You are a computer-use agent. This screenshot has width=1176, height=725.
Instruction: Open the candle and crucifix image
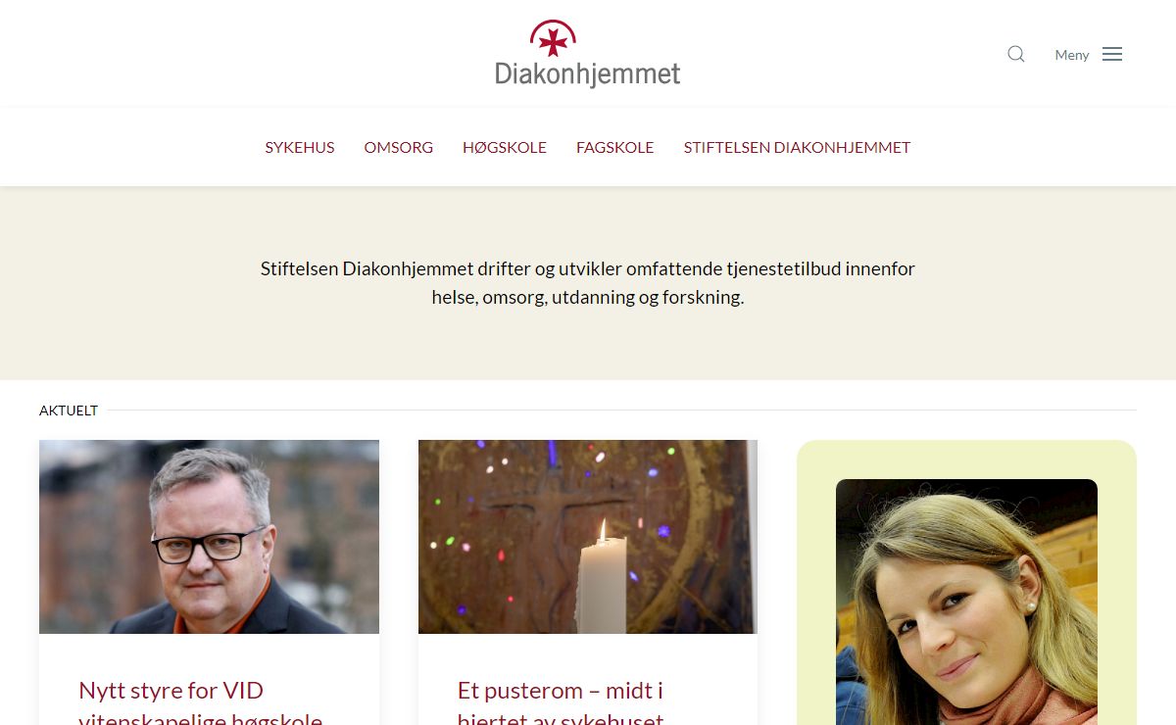tap(588, 537)
